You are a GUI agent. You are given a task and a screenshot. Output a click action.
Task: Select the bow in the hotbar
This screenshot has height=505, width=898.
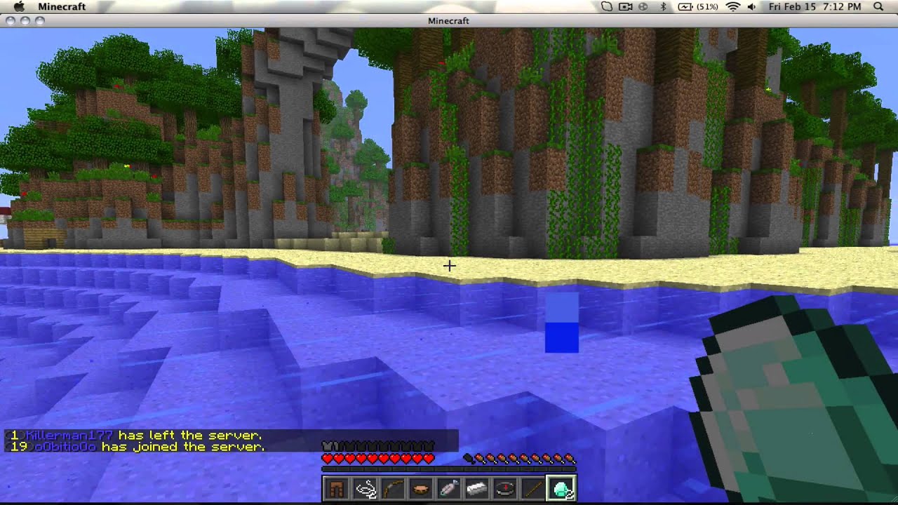pyautogui.click(x=394, y=489)
